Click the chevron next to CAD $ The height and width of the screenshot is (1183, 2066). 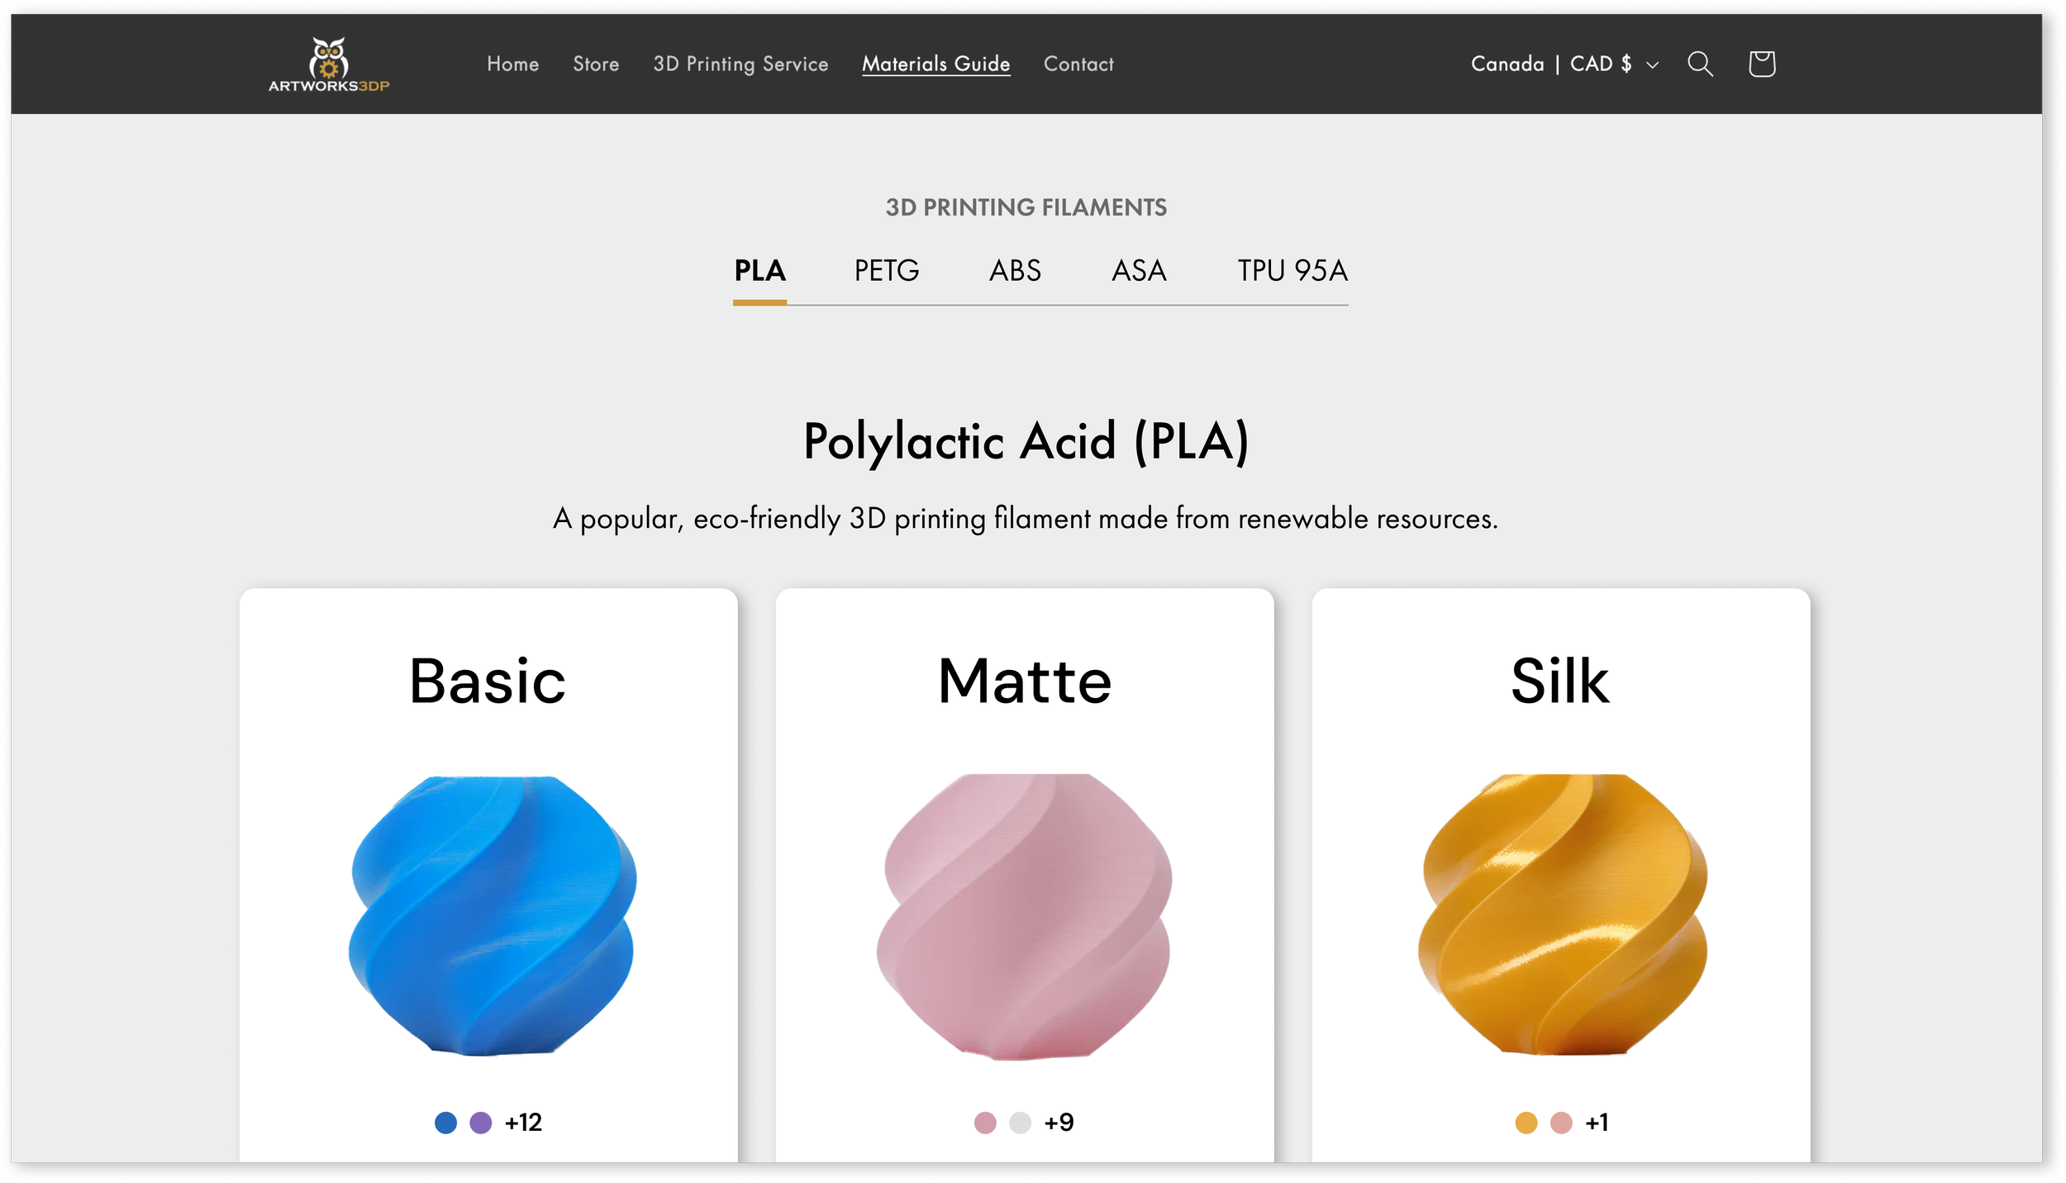[1652, 64]
